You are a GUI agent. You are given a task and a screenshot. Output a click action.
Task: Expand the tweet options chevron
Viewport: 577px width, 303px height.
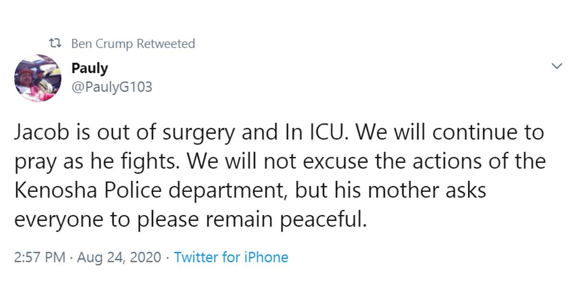[557, 66]
